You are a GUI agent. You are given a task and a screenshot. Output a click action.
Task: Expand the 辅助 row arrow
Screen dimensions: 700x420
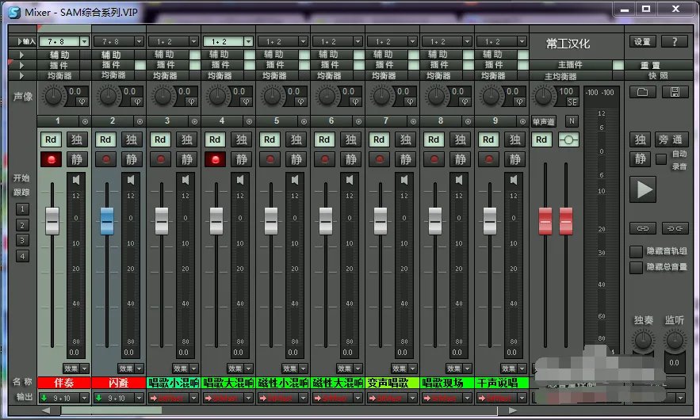(x=21, y=55)
